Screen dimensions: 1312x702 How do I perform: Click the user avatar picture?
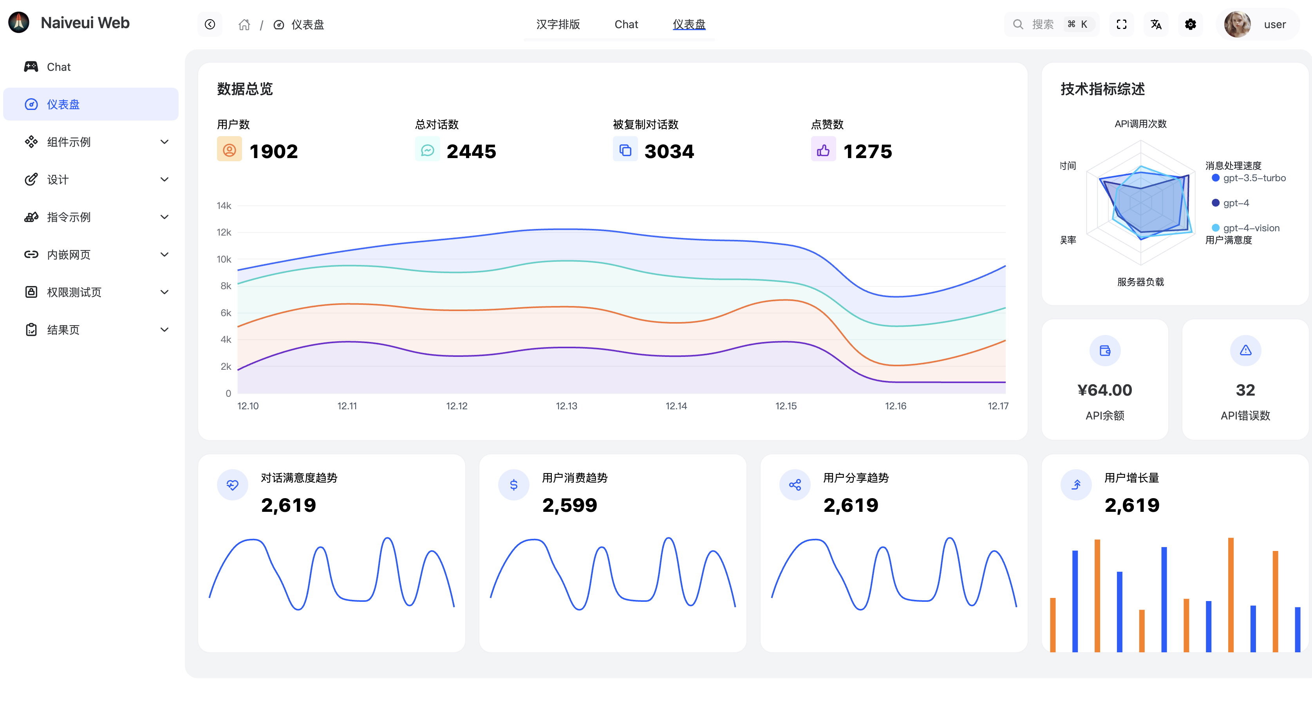coord(1238,24)
